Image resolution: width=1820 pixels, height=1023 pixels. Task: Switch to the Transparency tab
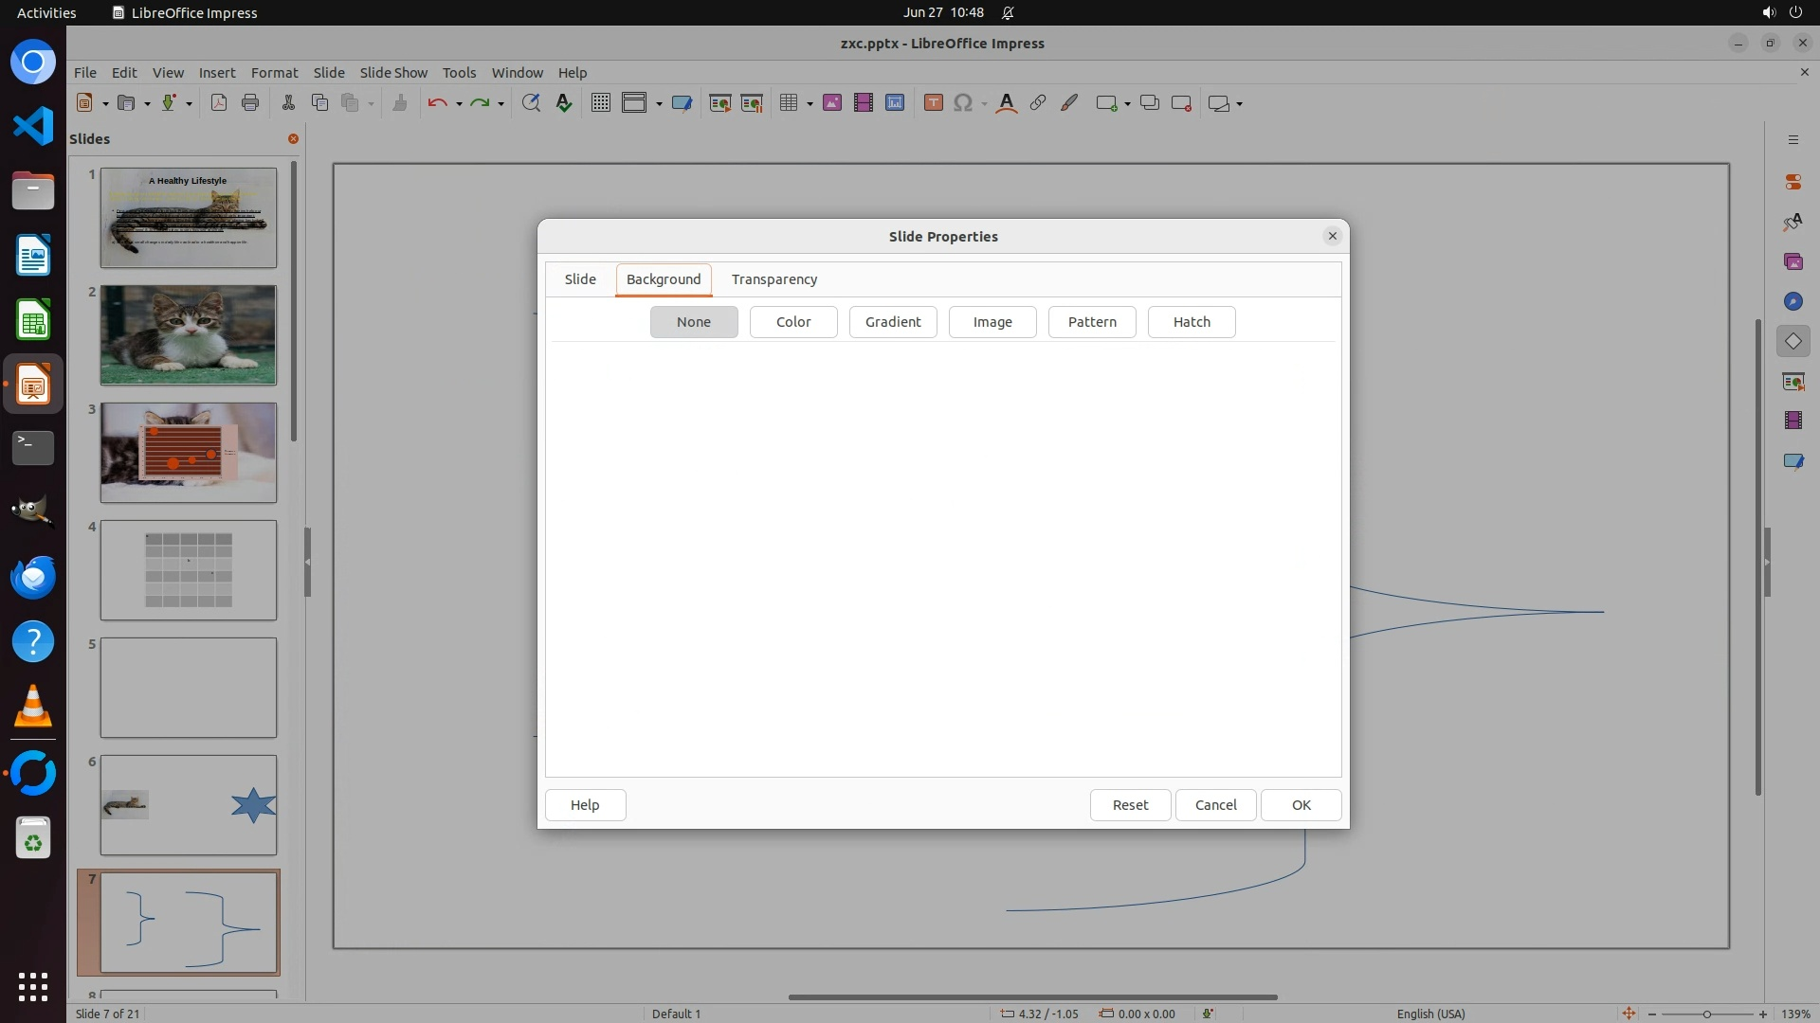coord(773,279)
